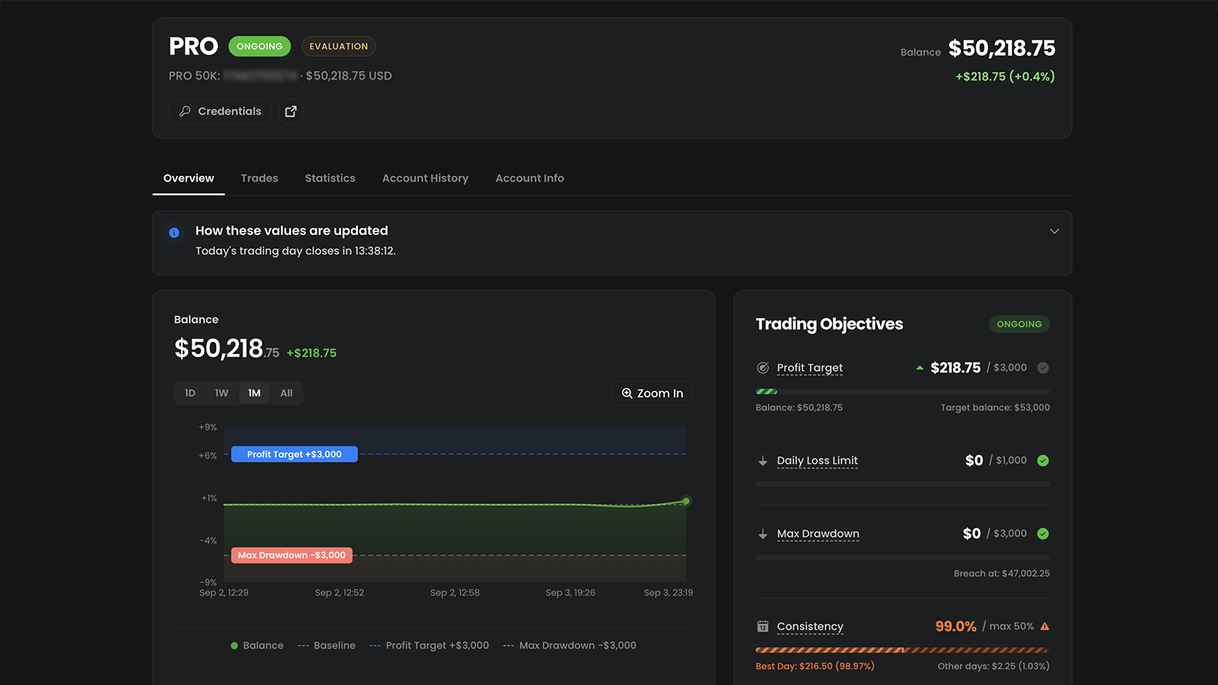Toggle the Balance legend series

point(257,645)
